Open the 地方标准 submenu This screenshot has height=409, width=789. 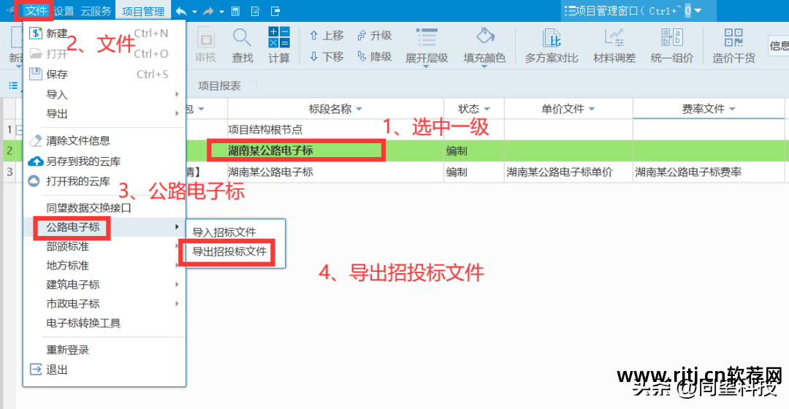[x=104, y=266]
